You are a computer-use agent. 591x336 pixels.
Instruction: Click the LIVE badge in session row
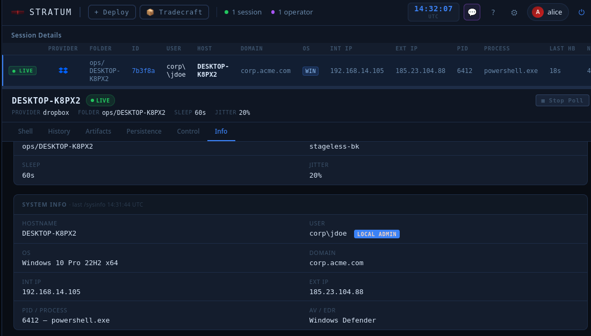[x=23, y=70]
